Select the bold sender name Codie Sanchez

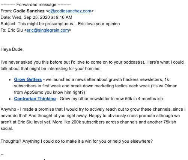[x=29, y=11]
